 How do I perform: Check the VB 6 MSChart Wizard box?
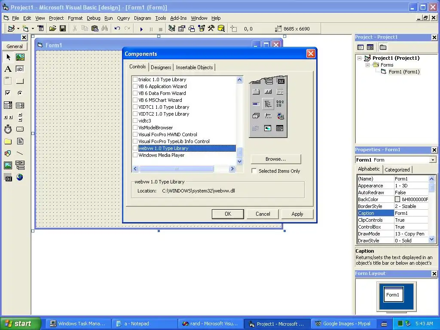[x=135, y=100]
